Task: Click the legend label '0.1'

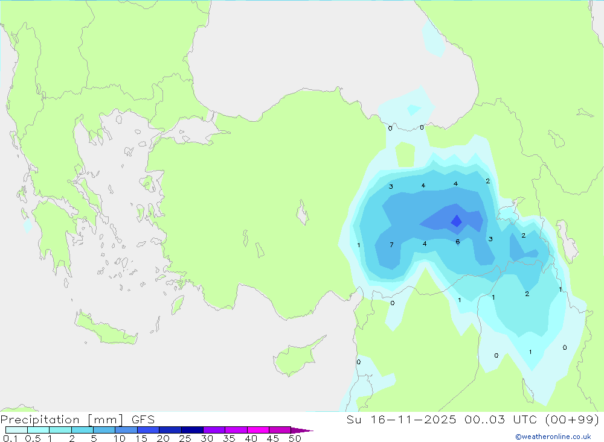Action: pyautogui.click(x=10, y=438)
